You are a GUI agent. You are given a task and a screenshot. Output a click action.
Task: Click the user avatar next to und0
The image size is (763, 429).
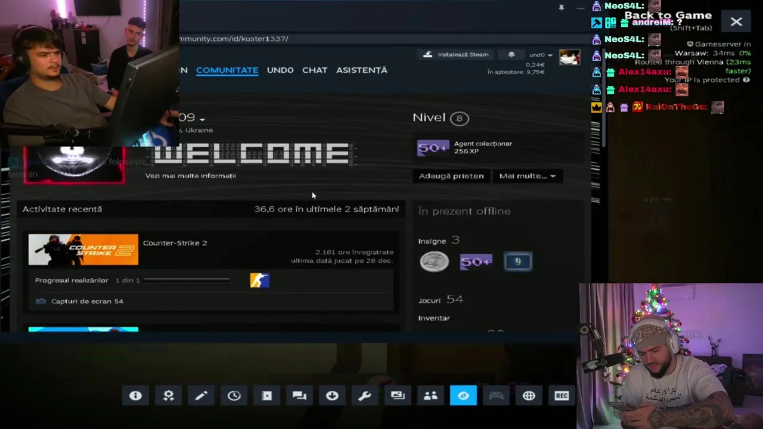tap(570, 57)
